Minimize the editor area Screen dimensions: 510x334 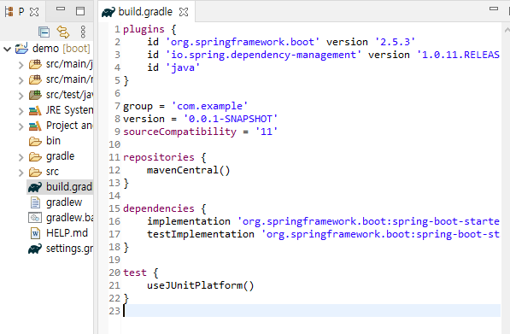(494, 9)
